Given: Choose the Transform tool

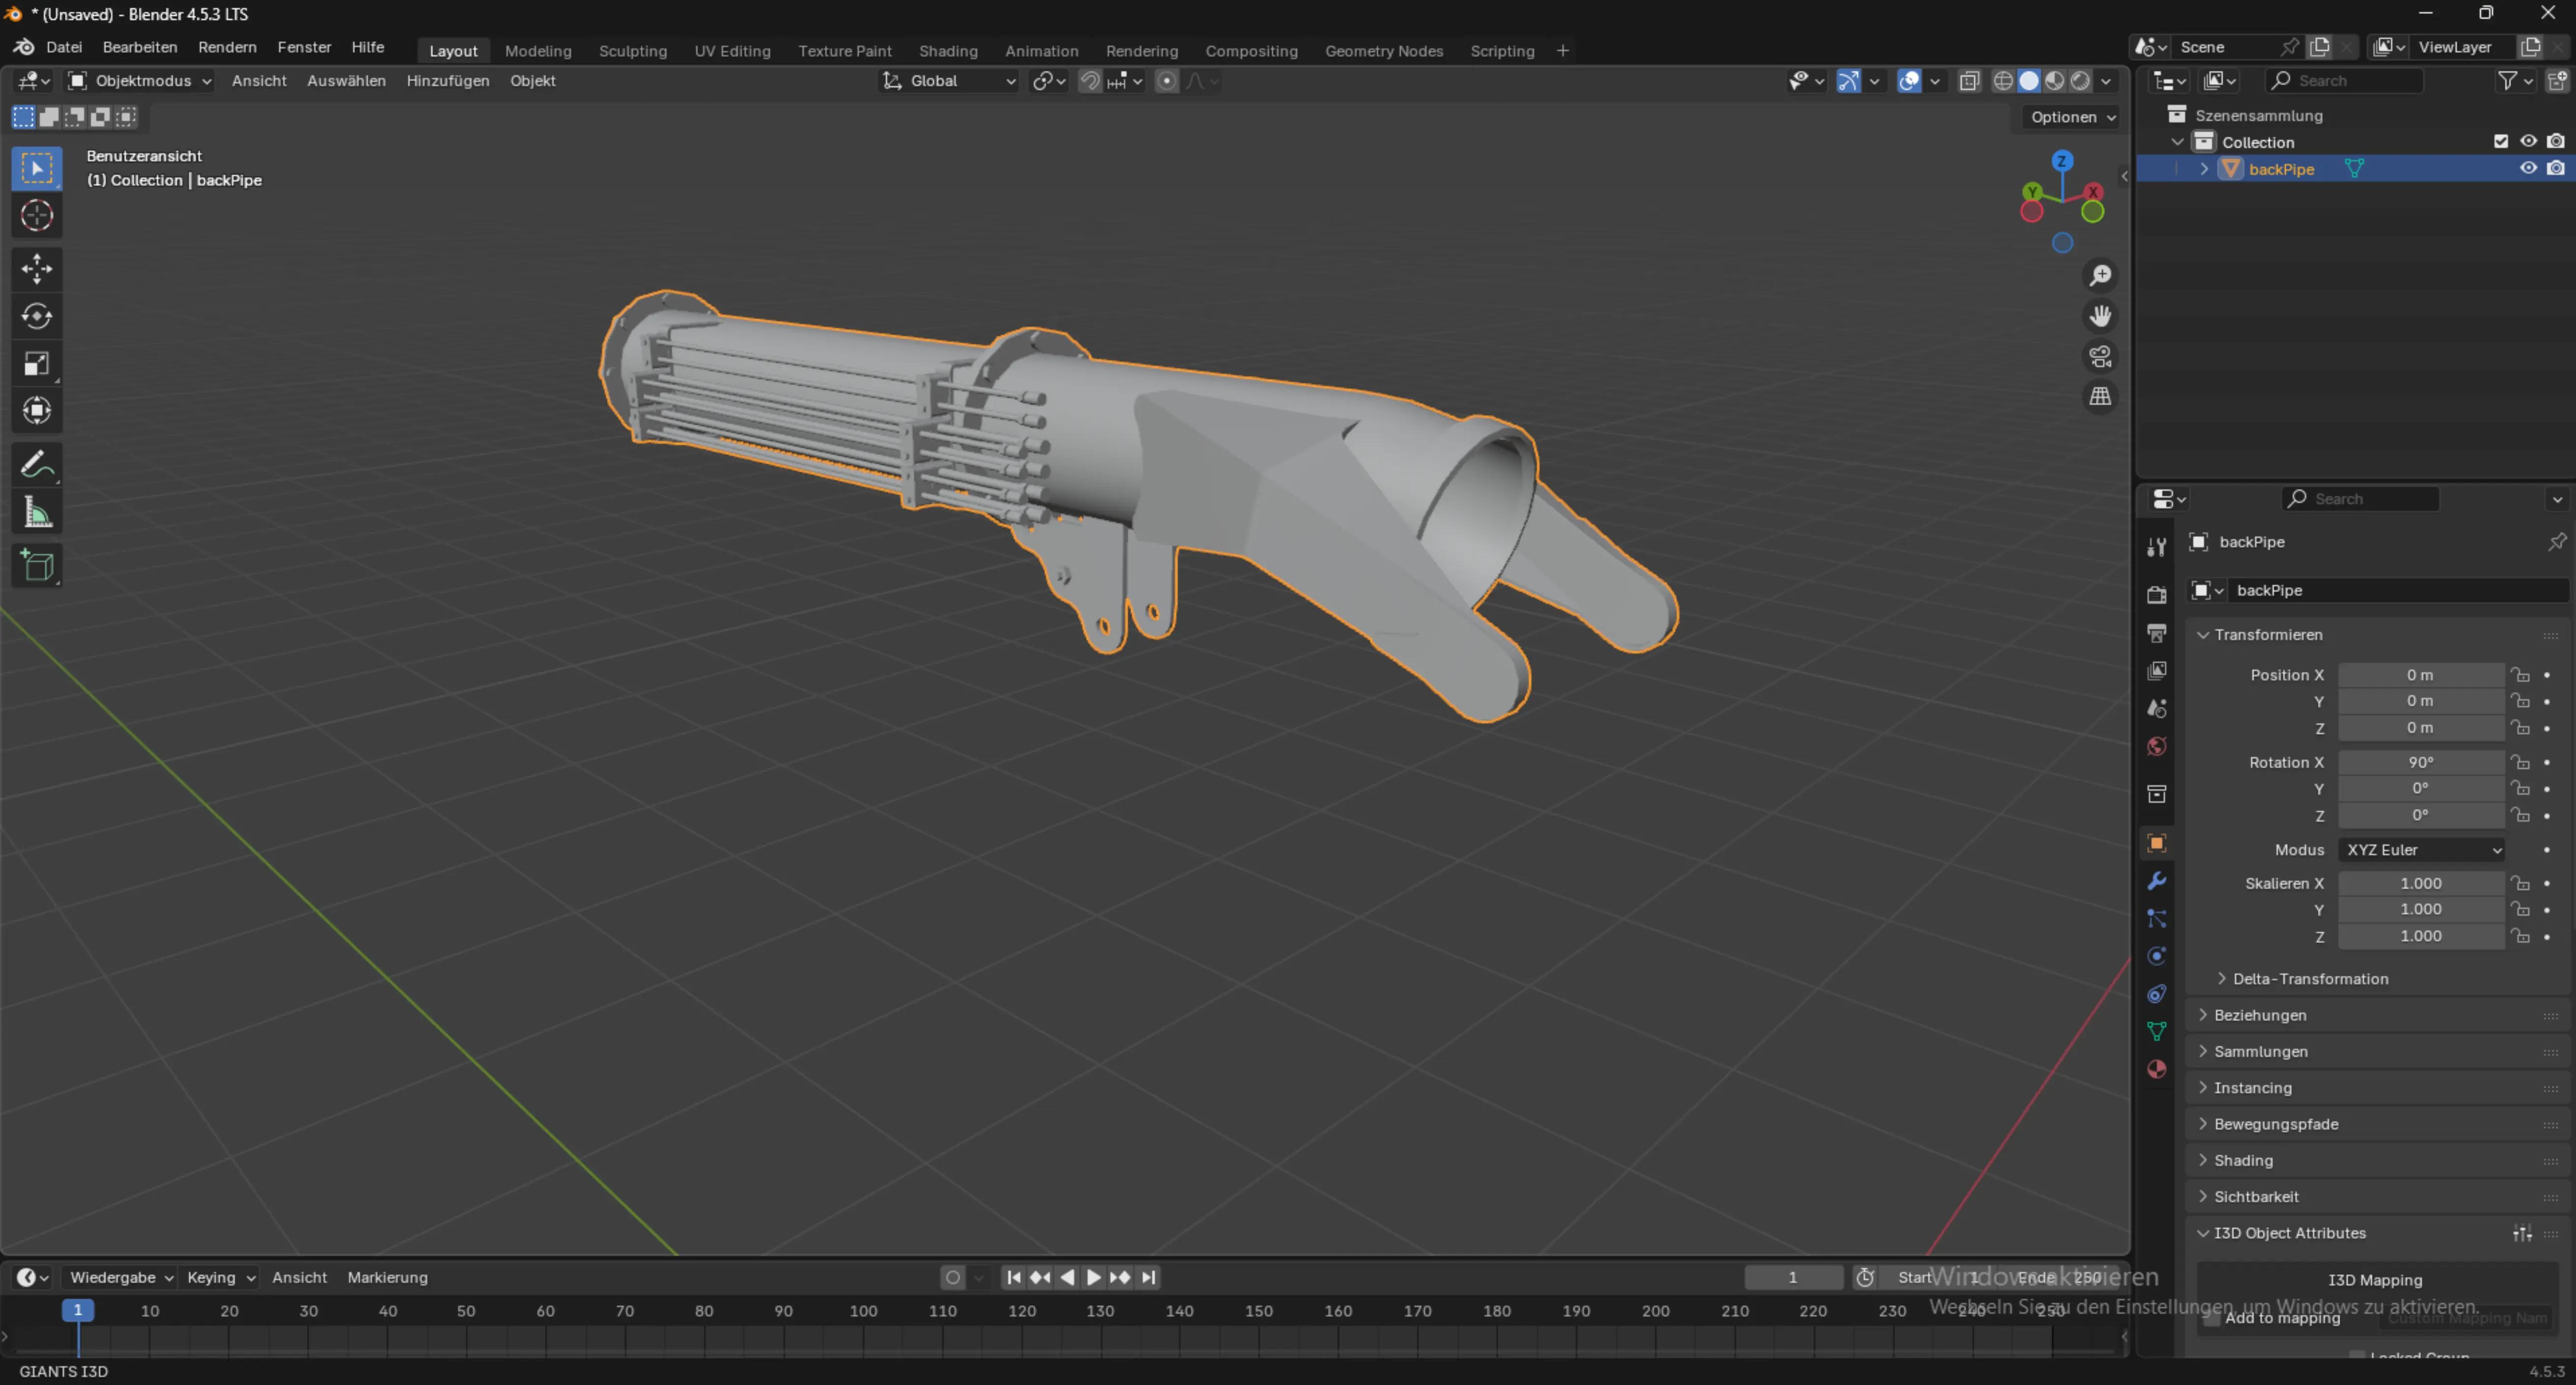Looking at the screenshot, I should (37, 411).
